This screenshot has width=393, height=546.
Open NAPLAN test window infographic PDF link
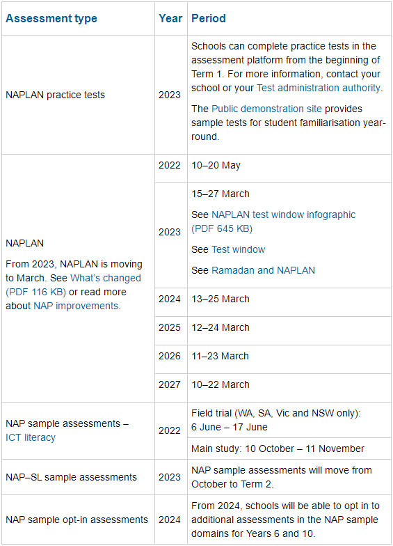click(x=273, y=221)
